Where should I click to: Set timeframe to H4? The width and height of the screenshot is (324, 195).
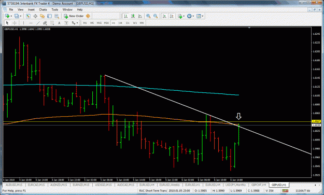(120, 23)
